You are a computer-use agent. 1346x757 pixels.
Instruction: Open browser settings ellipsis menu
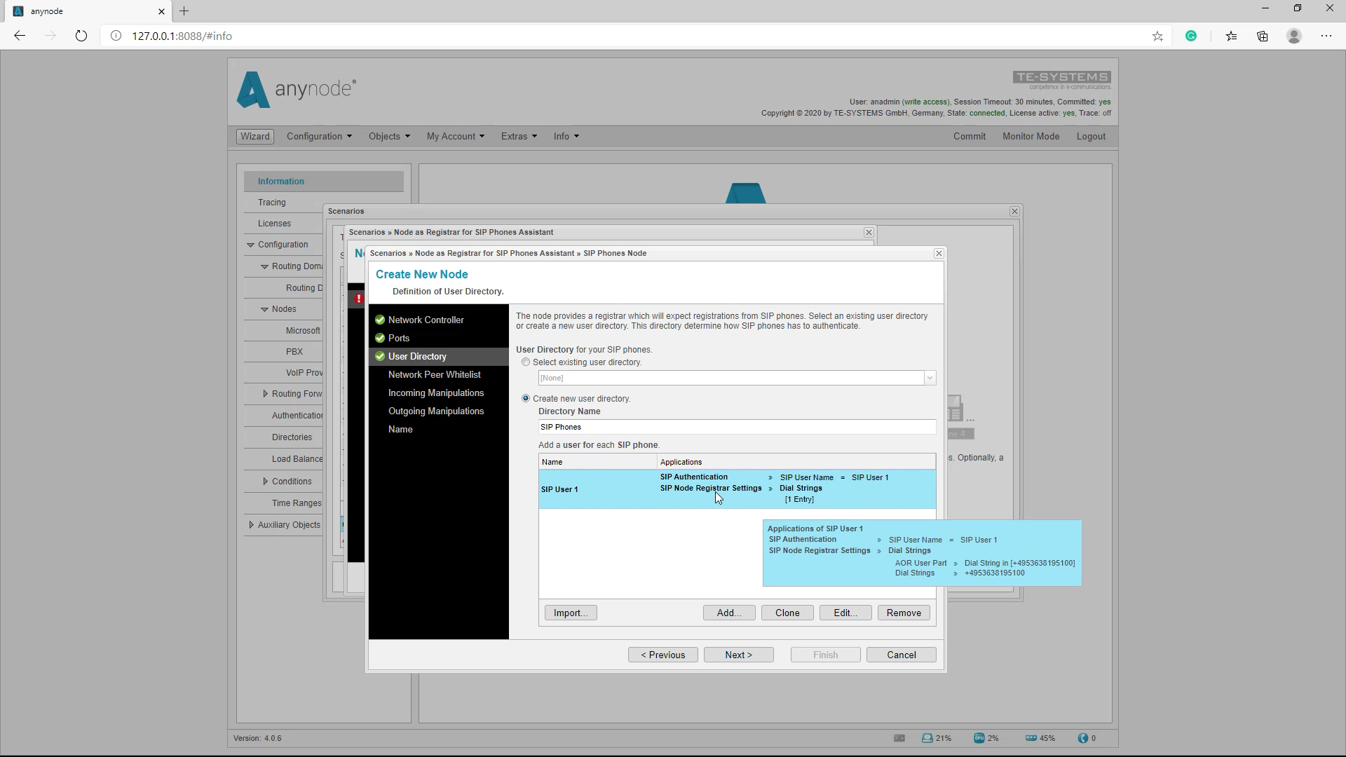tap(1326, 36)
